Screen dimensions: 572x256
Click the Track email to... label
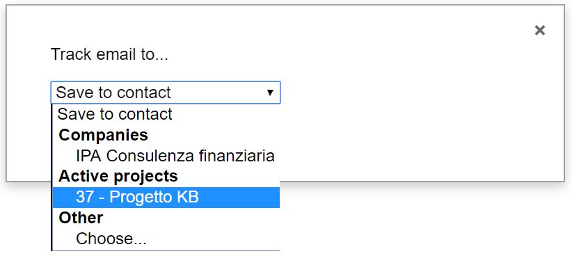109,55
